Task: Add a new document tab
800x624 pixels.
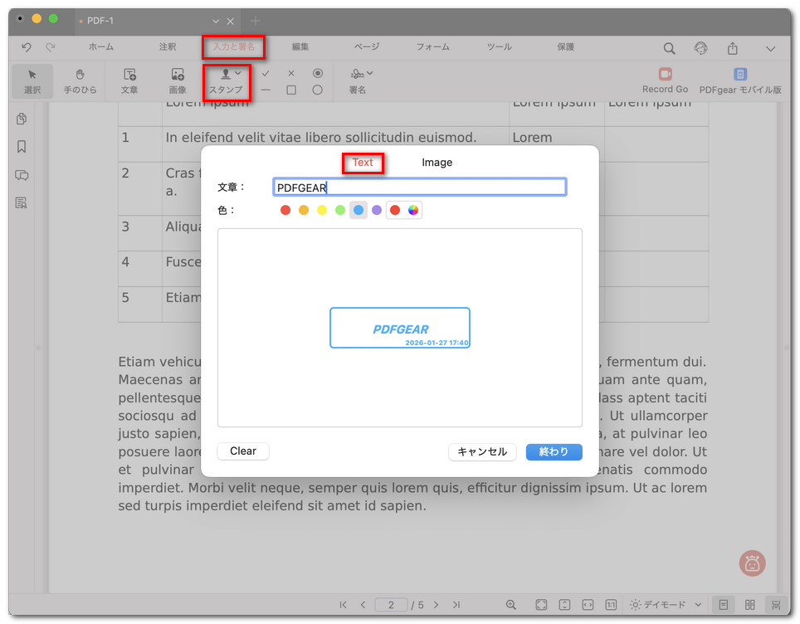Action: (x=256, y=21)
